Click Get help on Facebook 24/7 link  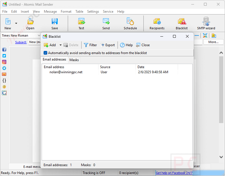(174, 173)
